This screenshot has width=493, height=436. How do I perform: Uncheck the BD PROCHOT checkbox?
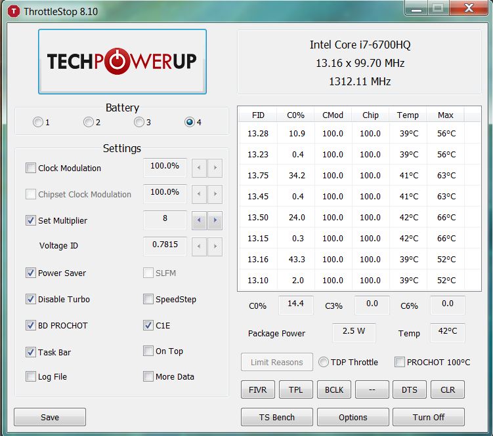[x=30, y=325]
